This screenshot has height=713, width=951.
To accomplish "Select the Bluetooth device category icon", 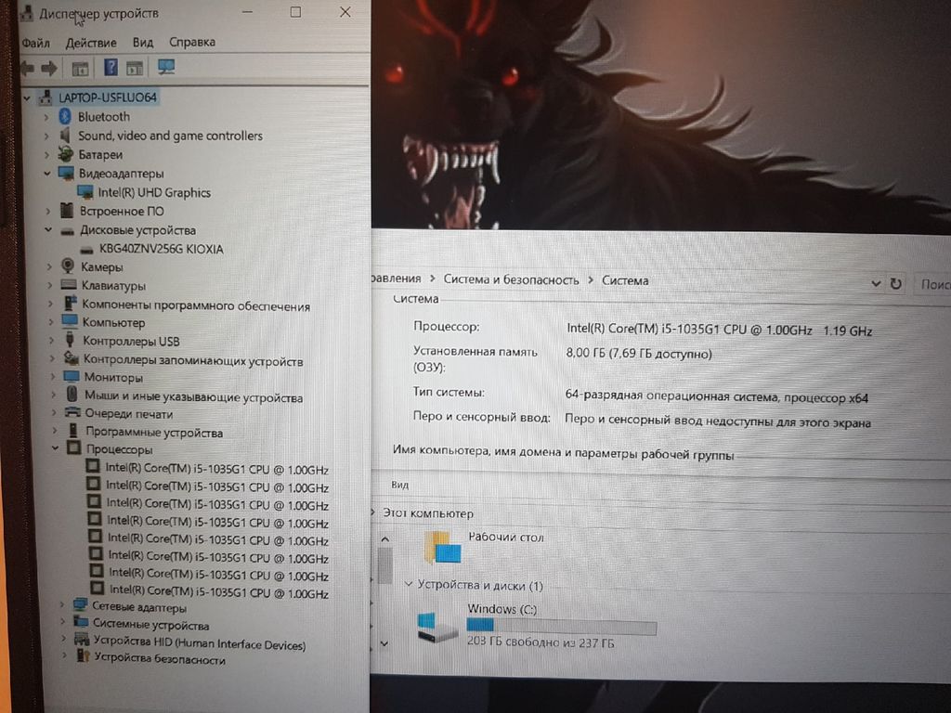I will [x=65, y=116].
